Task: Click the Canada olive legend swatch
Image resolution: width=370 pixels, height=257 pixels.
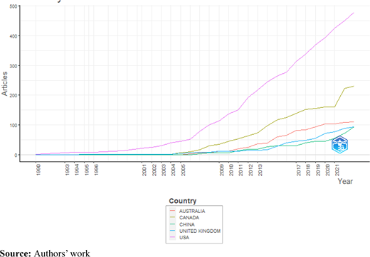Action: 172,218
